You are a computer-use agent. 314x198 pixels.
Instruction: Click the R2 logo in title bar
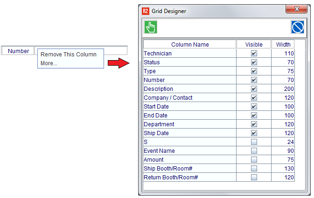(x=146, y=11)
